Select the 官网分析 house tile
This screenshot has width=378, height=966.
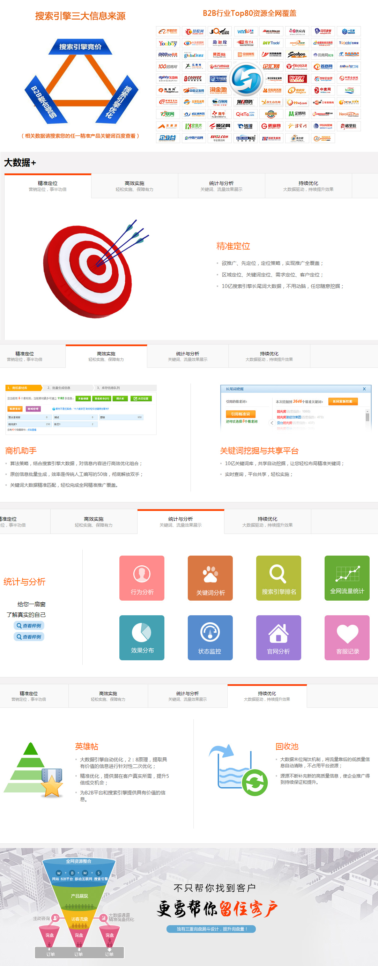click(279, 638)
